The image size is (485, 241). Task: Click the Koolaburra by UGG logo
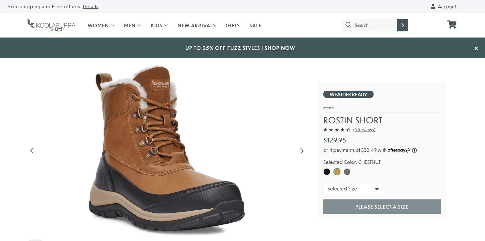pos(52,25)
